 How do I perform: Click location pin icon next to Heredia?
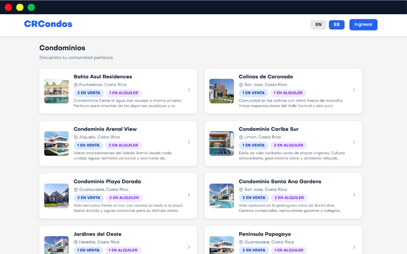(x=76, y=242)
